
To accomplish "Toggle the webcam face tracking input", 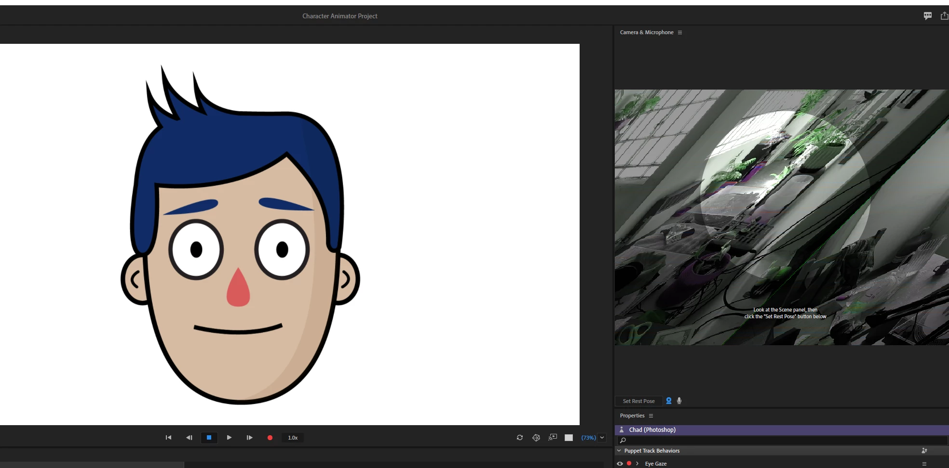I will (x=669, y=401).
